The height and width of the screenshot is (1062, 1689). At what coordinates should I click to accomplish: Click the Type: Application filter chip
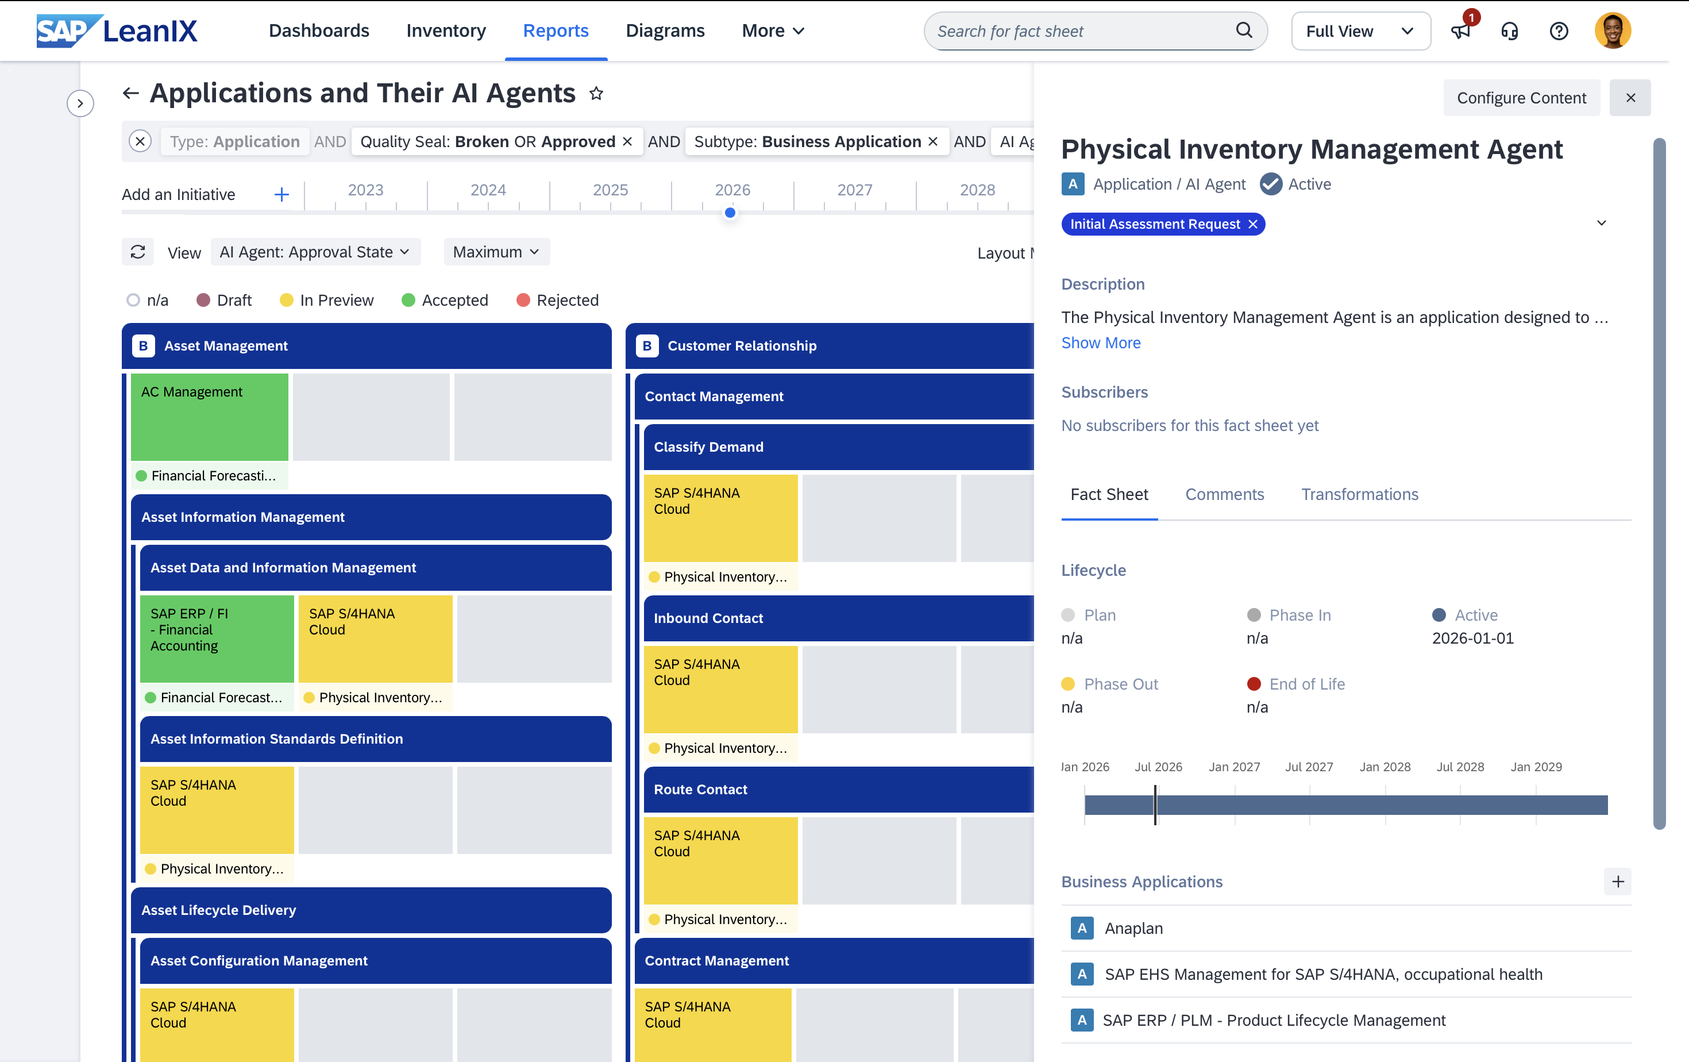[234, 142]
